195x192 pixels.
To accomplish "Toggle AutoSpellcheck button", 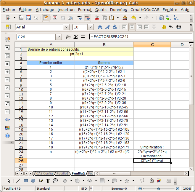I will [87, 18].
